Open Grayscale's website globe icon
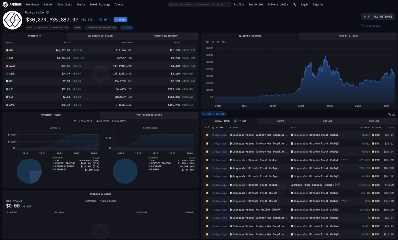This screenshot has height=240, width=398. [100, 20]
